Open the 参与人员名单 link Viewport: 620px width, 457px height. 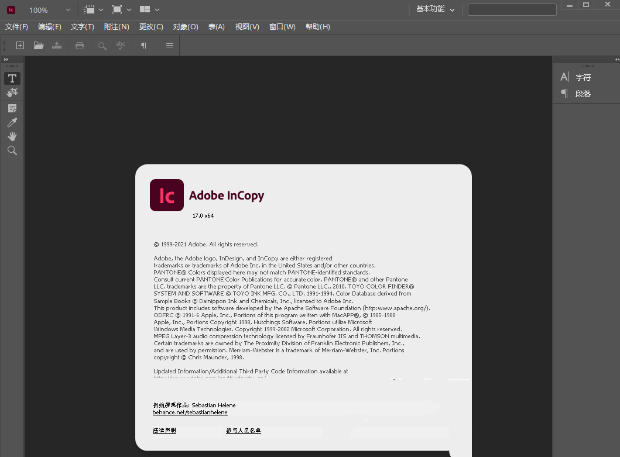pos(243,431)
